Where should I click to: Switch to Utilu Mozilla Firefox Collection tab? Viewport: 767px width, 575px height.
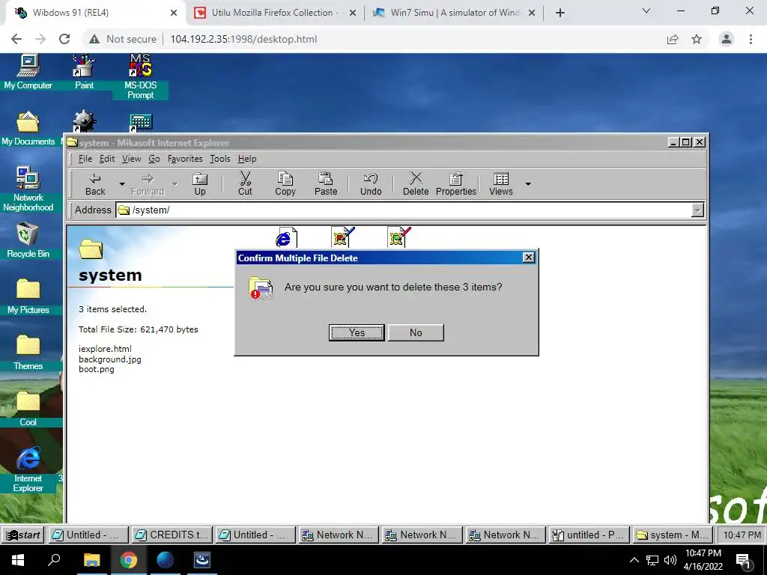coord(275,13)
